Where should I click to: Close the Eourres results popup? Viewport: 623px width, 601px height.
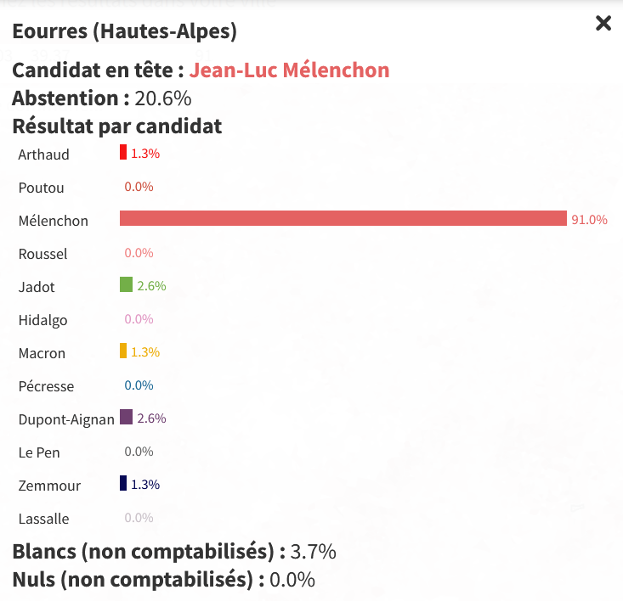pos(603,23)
